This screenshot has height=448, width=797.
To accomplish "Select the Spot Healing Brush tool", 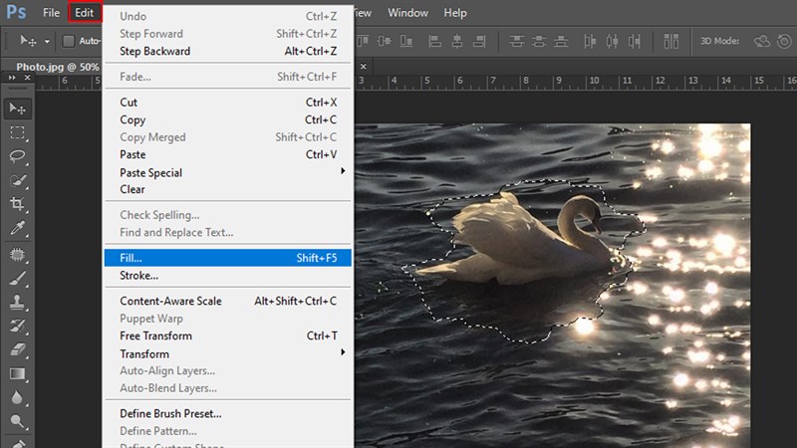I will point(17,254).
